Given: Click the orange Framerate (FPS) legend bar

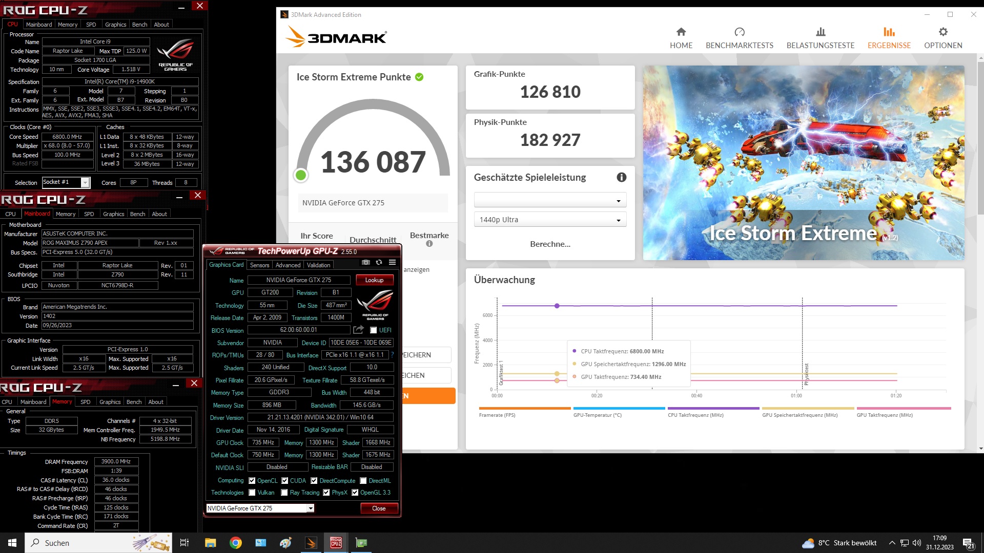Looking at the screenshot, I should [x=525, y=409].
